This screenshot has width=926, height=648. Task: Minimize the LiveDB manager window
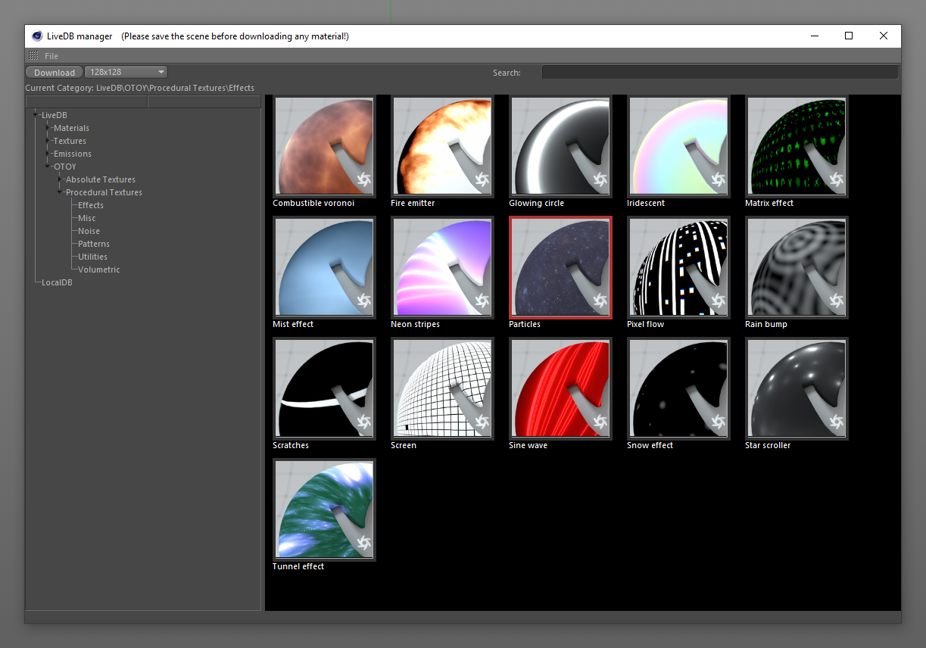click(x=815, y=36)
